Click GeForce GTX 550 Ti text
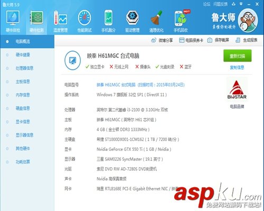This screenshot has width=264, height=211. pos(134,149)
